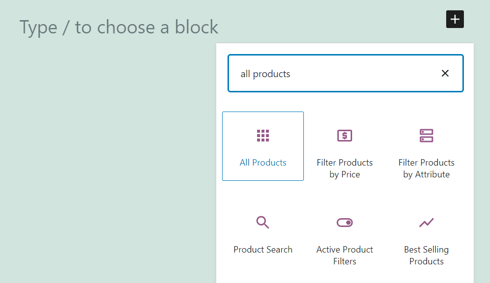Click the stacked rows icon for Filter Products by Attribute
490x283 pixels.
click(x=426, y=135)
